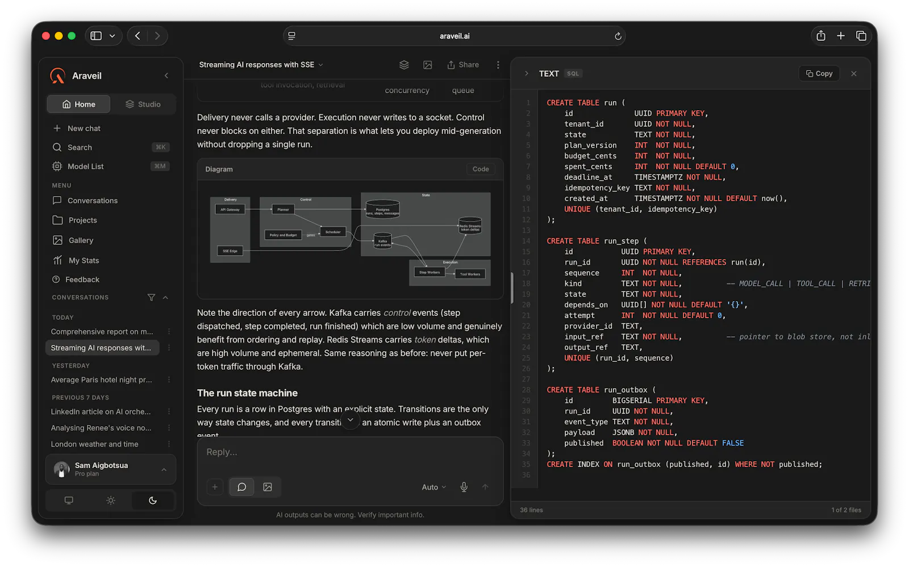Open the Auto model selector dropdown
Screen dimensions: 909x567
pyautogui.click(x=434, y=487)
